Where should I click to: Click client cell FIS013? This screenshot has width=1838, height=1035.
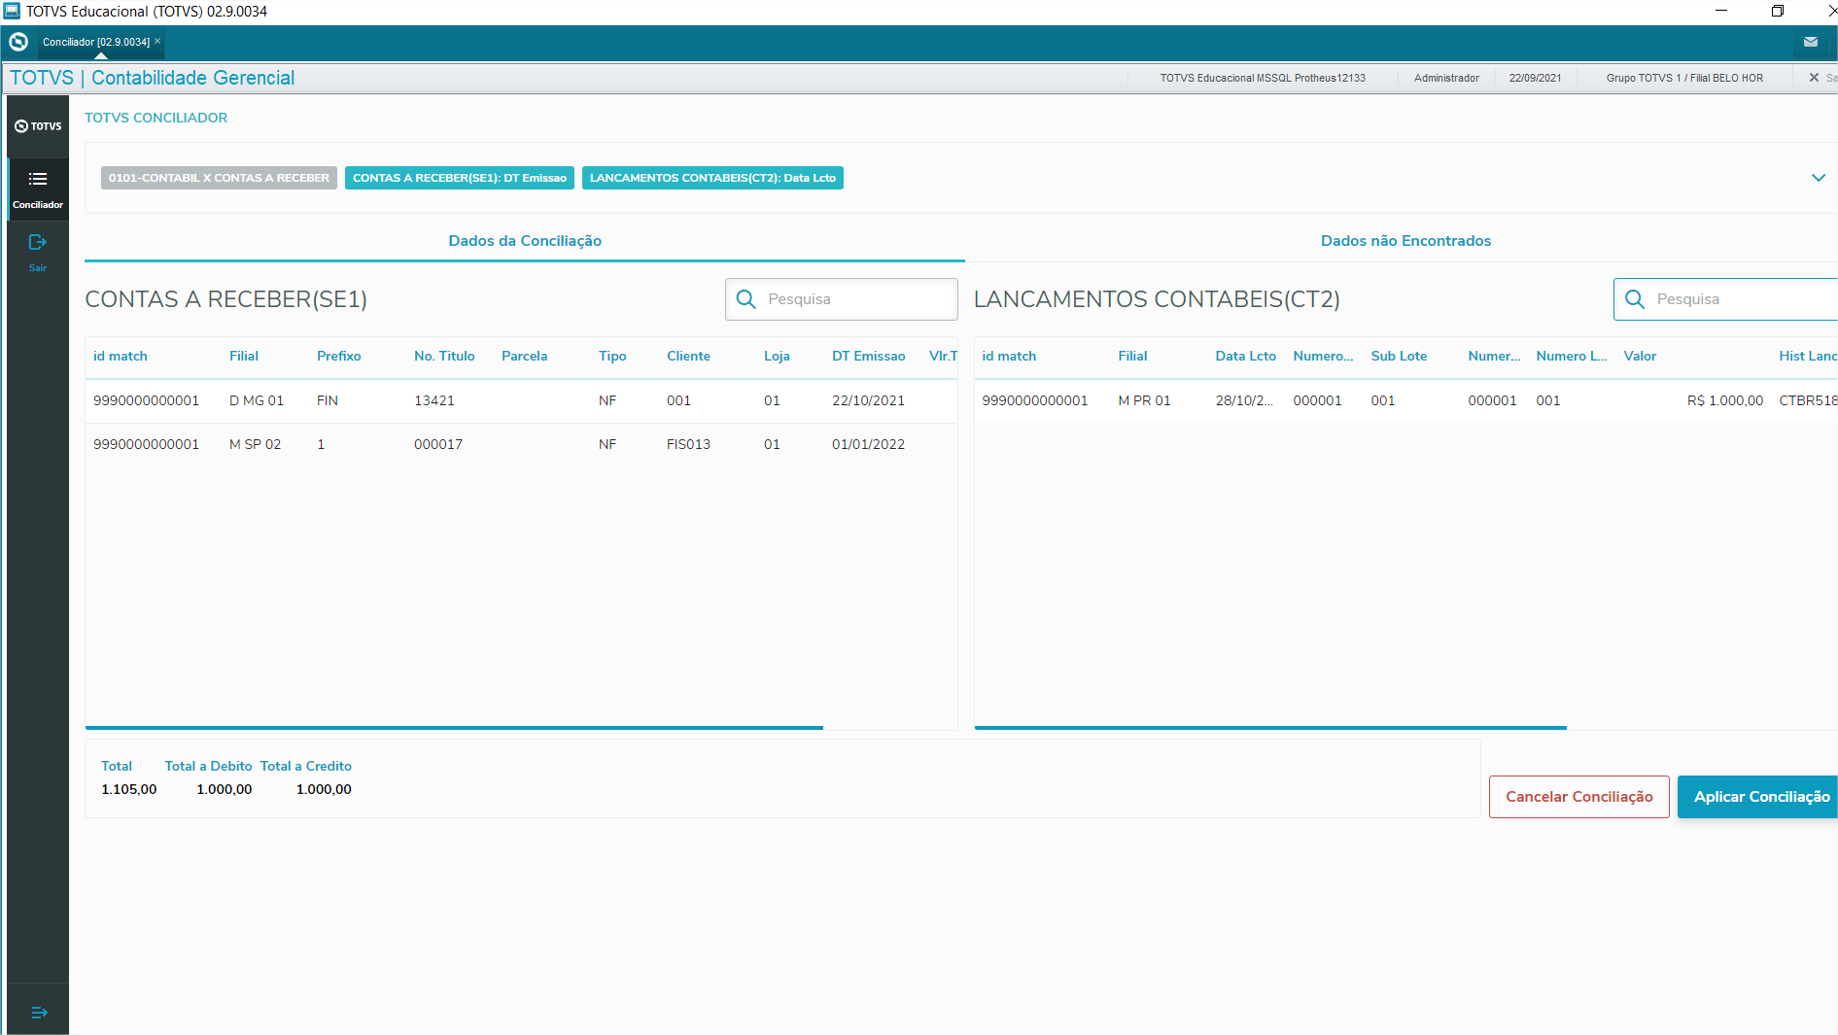(x=688, y=444)
